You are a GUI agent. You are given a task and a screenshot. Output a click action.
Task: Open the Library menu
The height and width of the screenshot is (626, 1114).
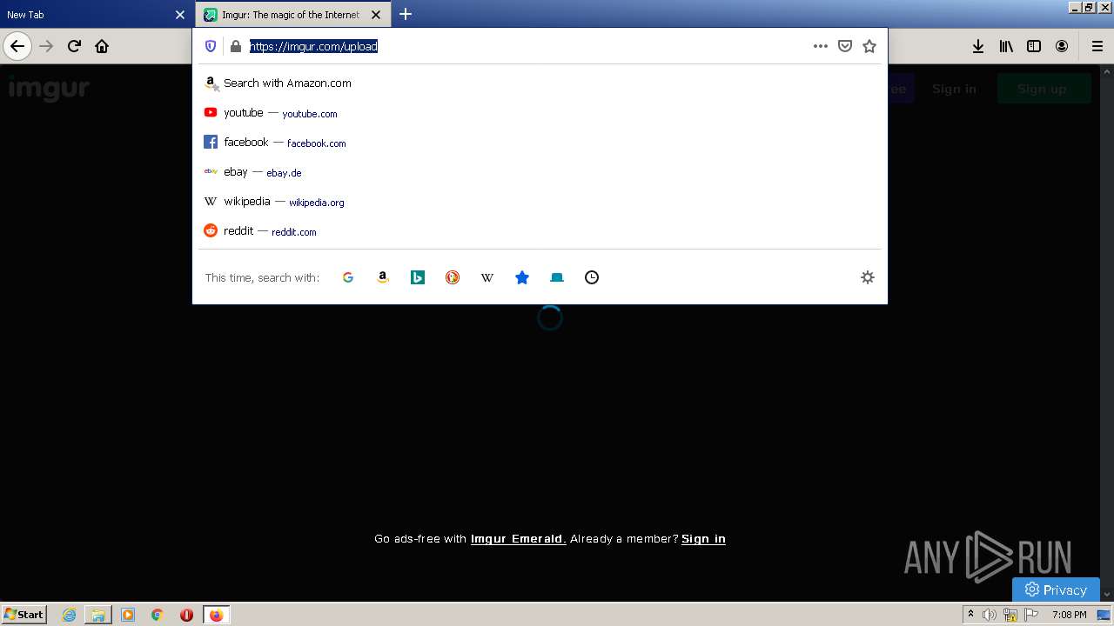tap(1006, 46)
